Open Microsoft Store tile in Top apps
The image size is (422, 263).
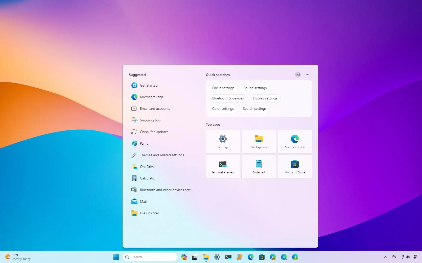295,167
